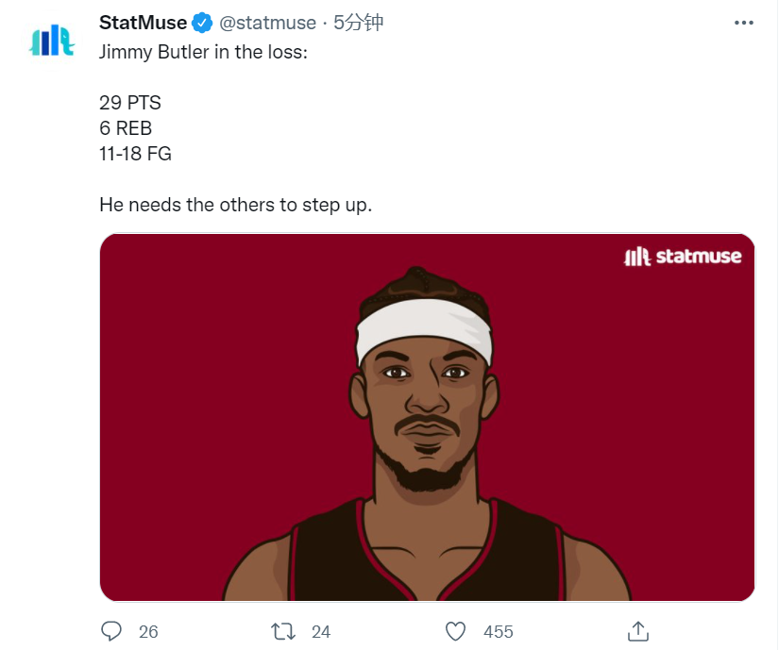Click the statmuse logo watermark in image
This screenshot has width=779, height=650.
coord(683,257)
